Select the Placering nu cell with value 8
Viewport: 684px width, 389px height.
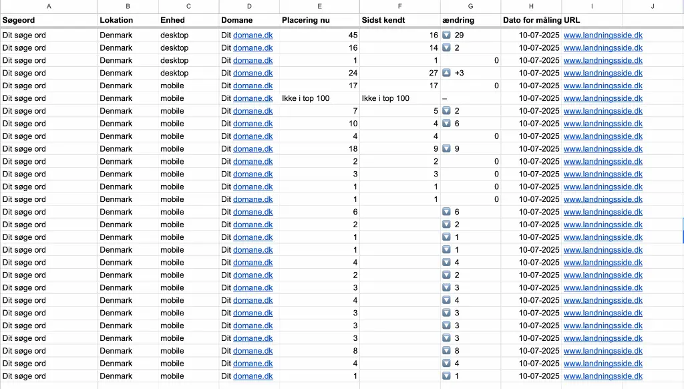[x=319, y=351]
